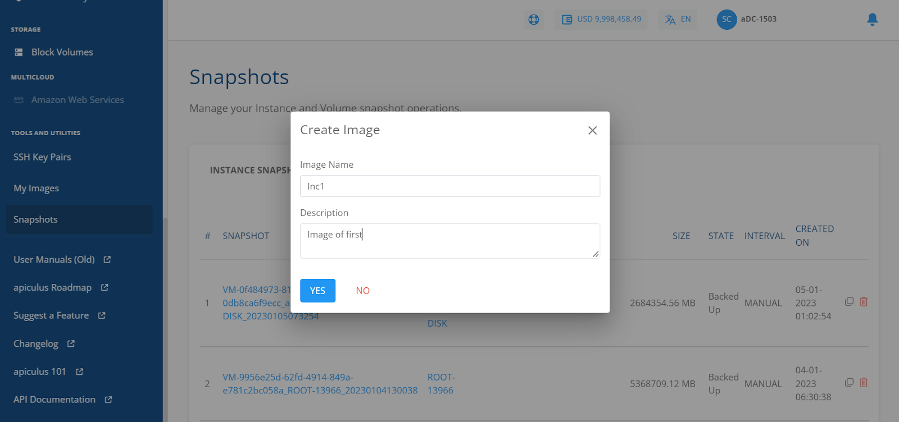
Task: Click the Amazon Web Services icon
Action: pyautogui.click(x=19, y=100)
